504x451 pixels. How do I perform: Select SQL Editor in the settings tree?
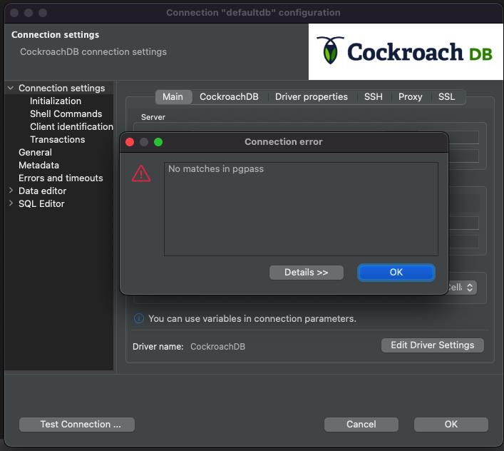click(41, 204)
